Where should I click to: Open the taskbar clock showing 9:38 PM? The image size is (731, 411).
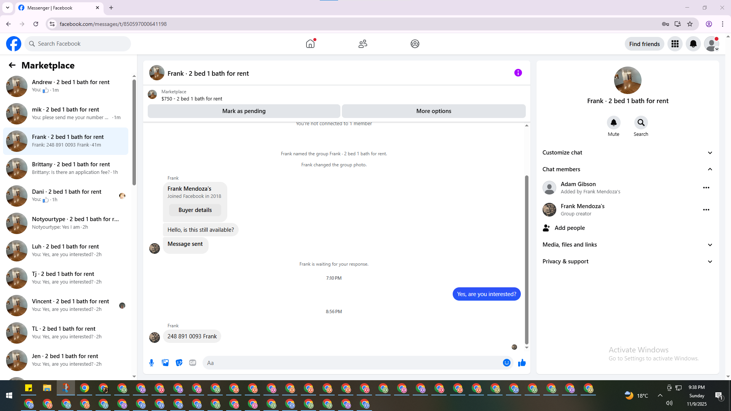697,396
